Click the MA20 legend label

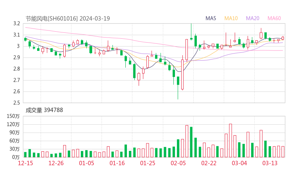253,18
